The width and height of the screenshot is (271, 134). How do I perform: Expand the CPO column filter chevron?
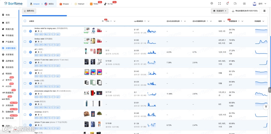pos(114,21)
